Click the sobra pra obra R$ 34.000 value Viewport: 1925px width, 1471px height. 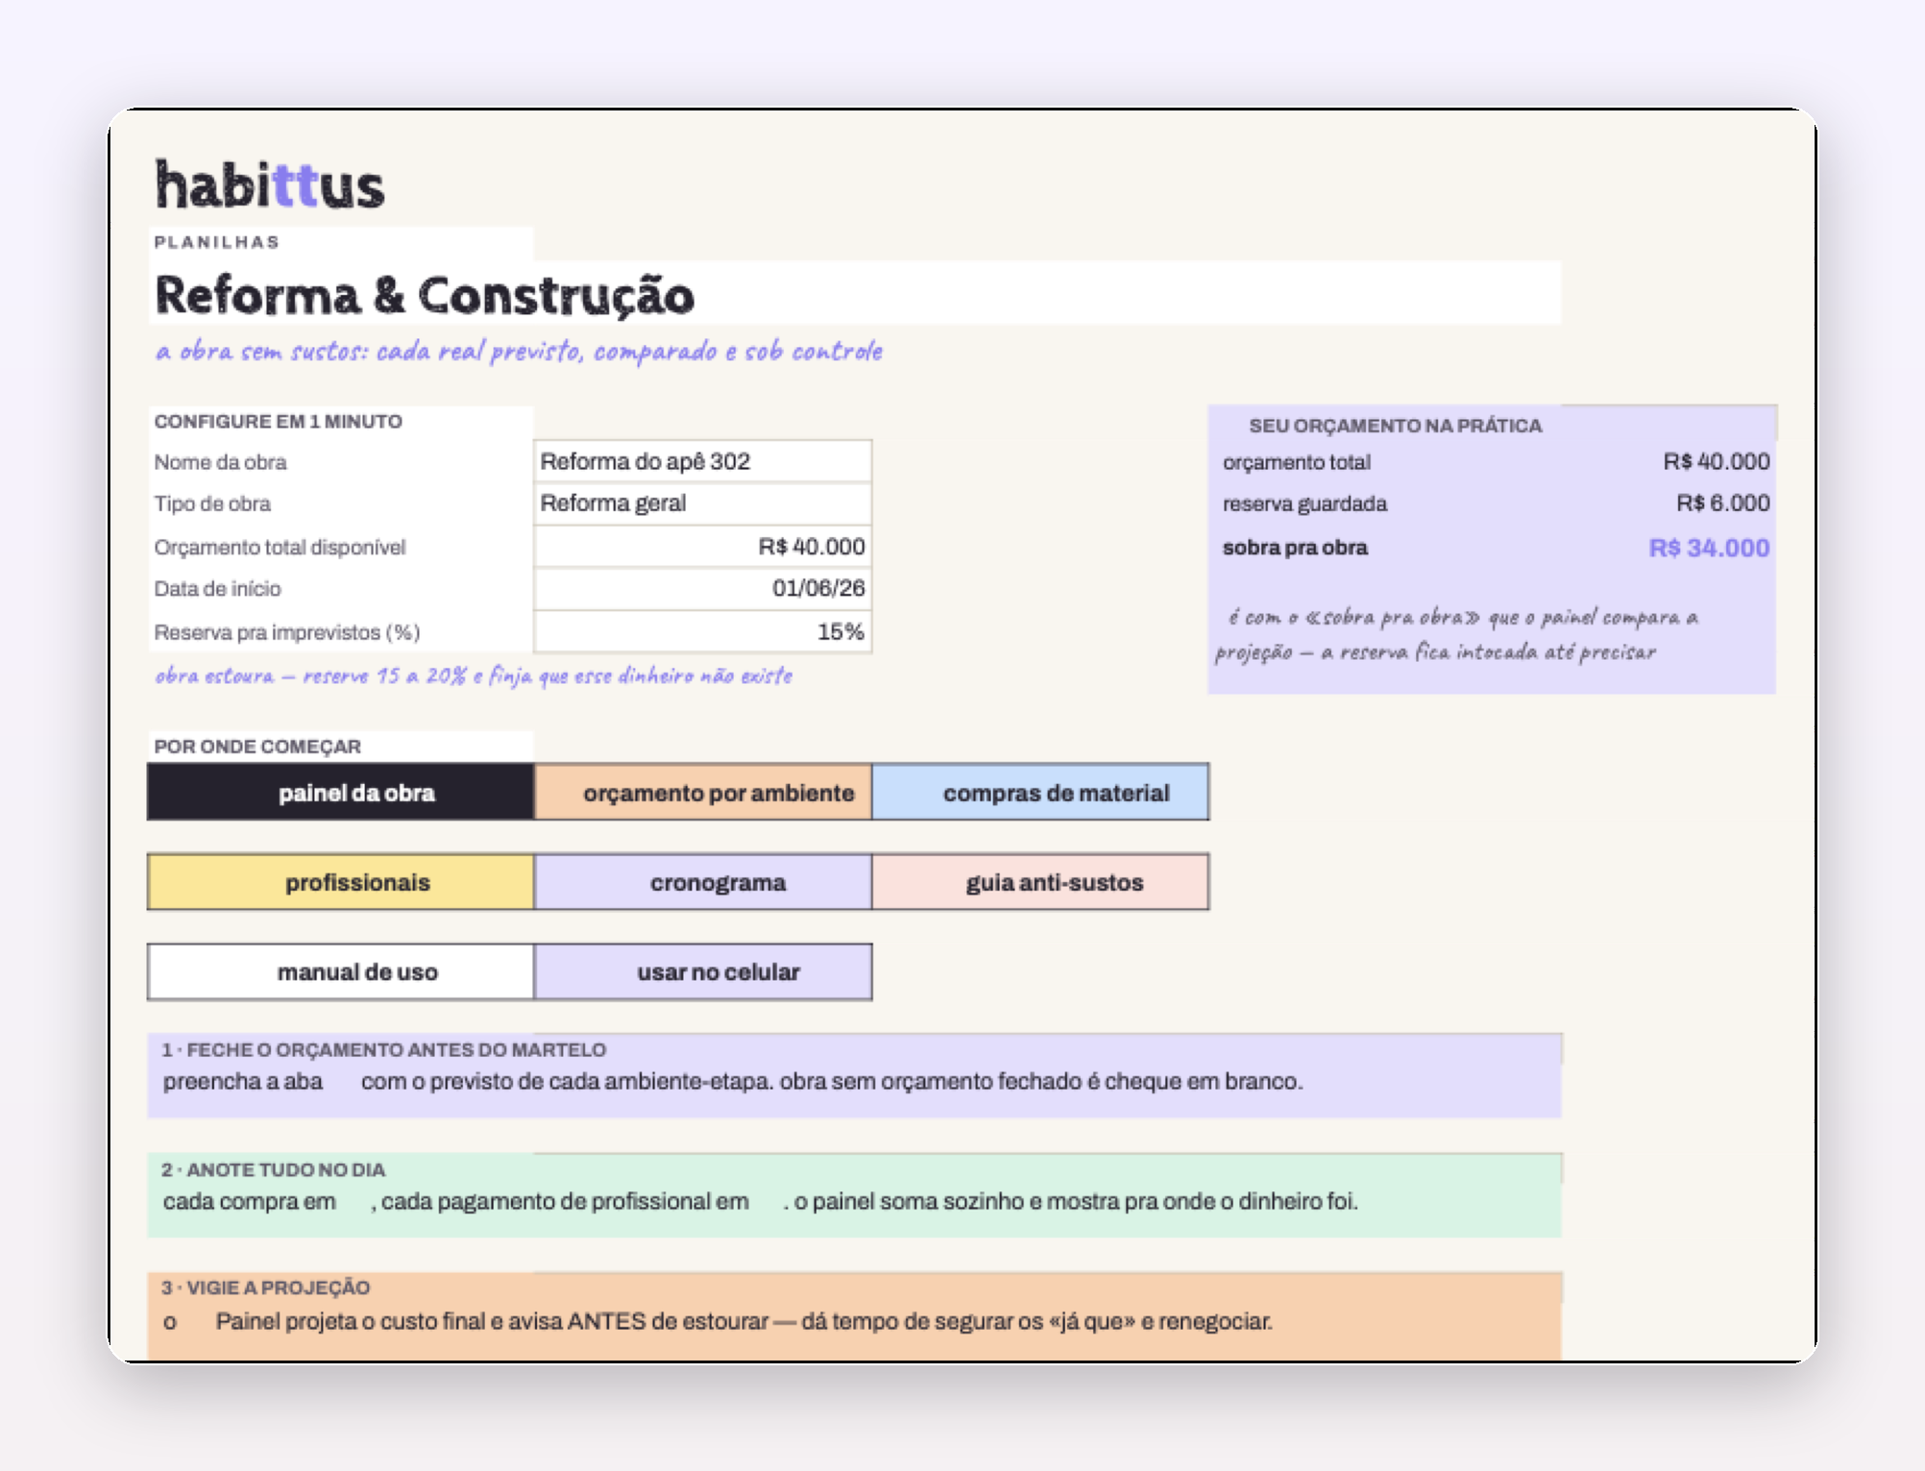[1710, 548]
